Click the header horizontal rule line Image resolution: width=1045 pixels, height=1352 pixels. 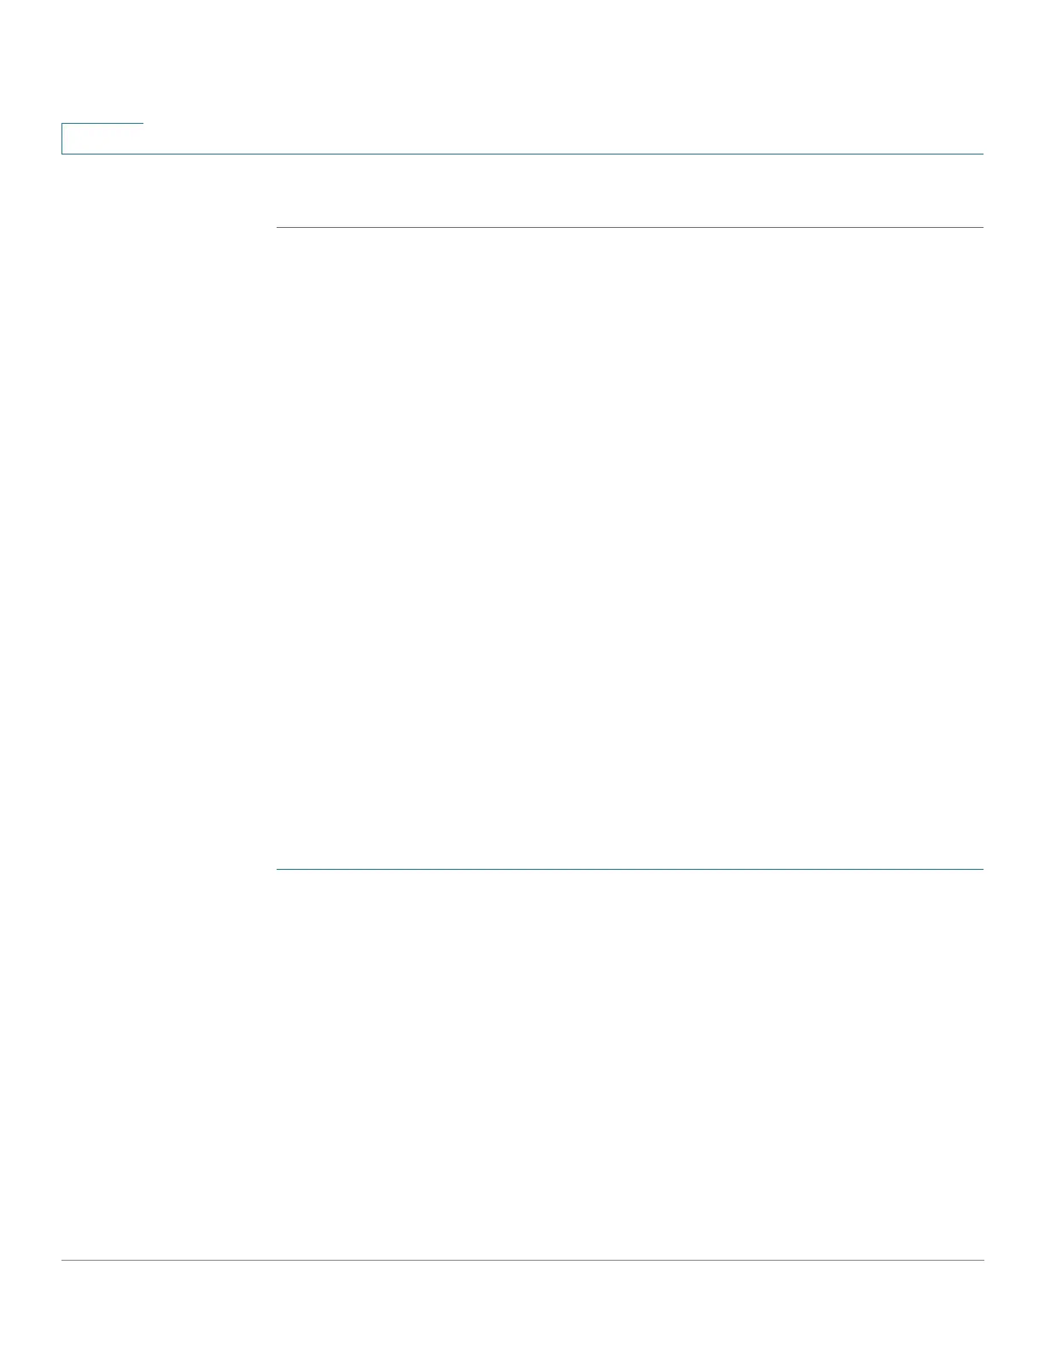522,154
